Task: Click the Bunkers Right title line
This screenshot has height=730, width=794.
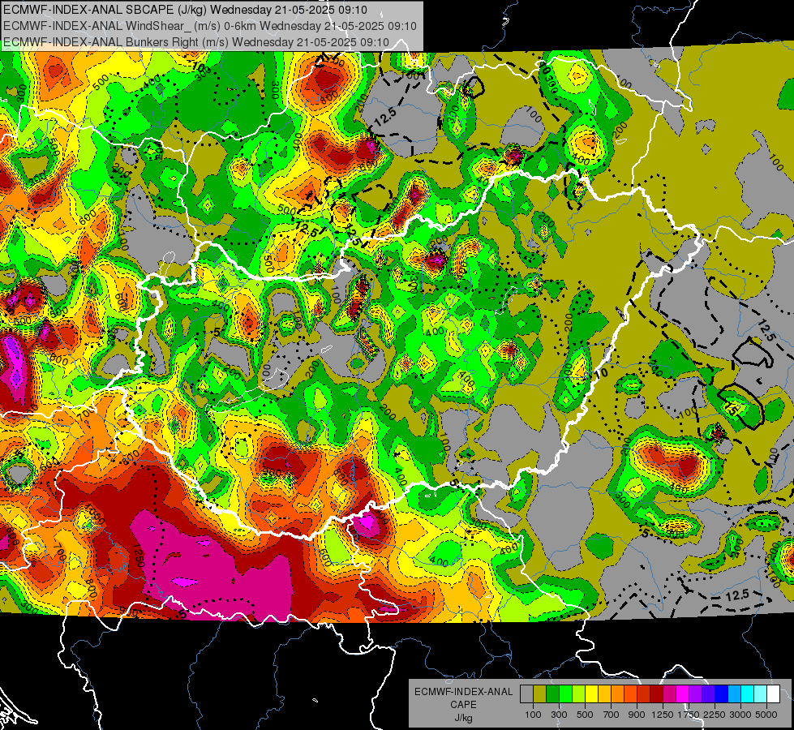Action: click(196, 42)
